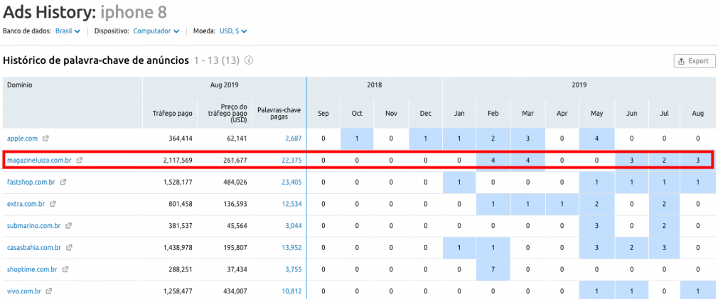Click magazineluiza Aug 2019 cell showing 3
Screen dimensions: 718x299
tap(698, 161)
